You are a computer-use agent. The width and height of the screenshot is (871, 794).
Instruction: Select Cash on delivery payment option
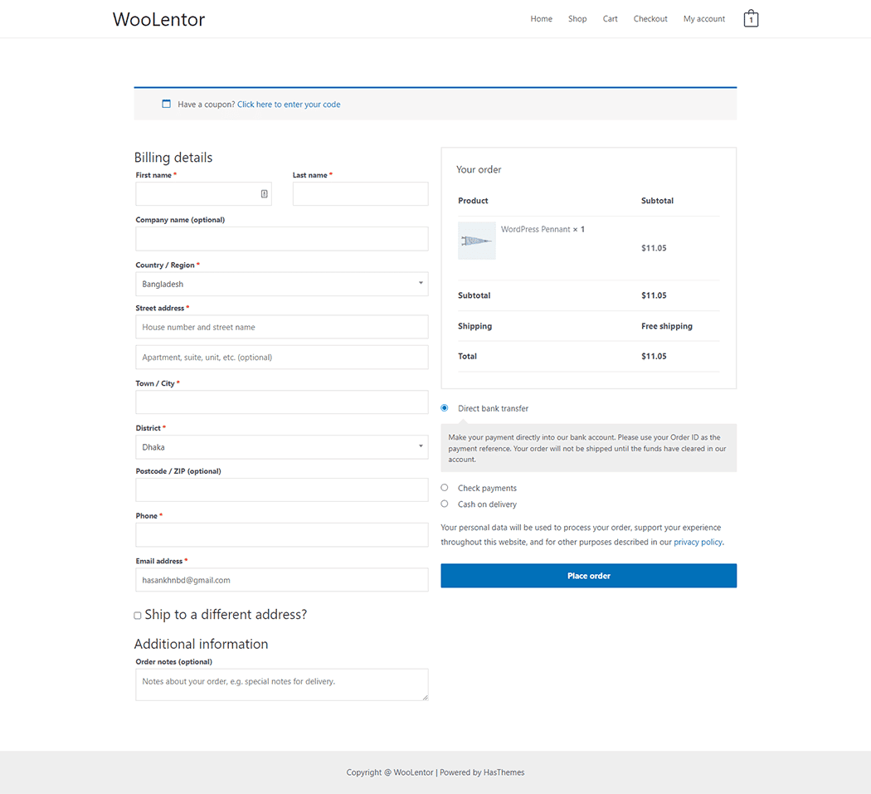[444, 504]
